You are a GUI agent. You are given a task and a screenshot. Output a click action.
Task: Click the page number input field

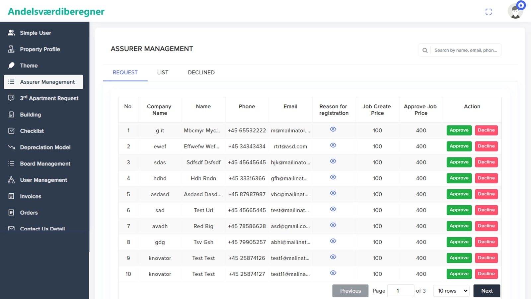(x=401, y=291)
